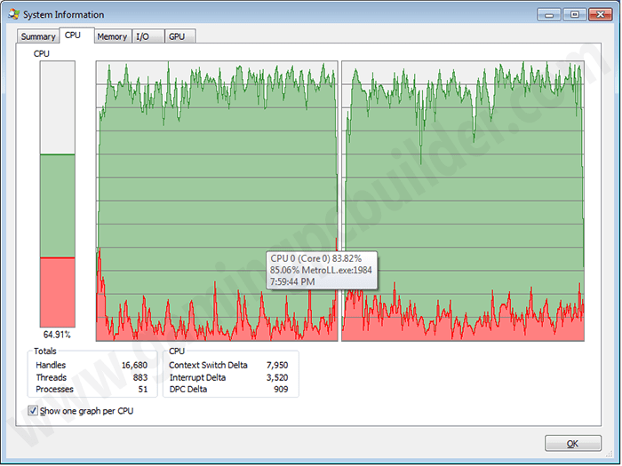Click the Handles count value 16,680
The image size is (622, 466).
click(x=134, y=365)
